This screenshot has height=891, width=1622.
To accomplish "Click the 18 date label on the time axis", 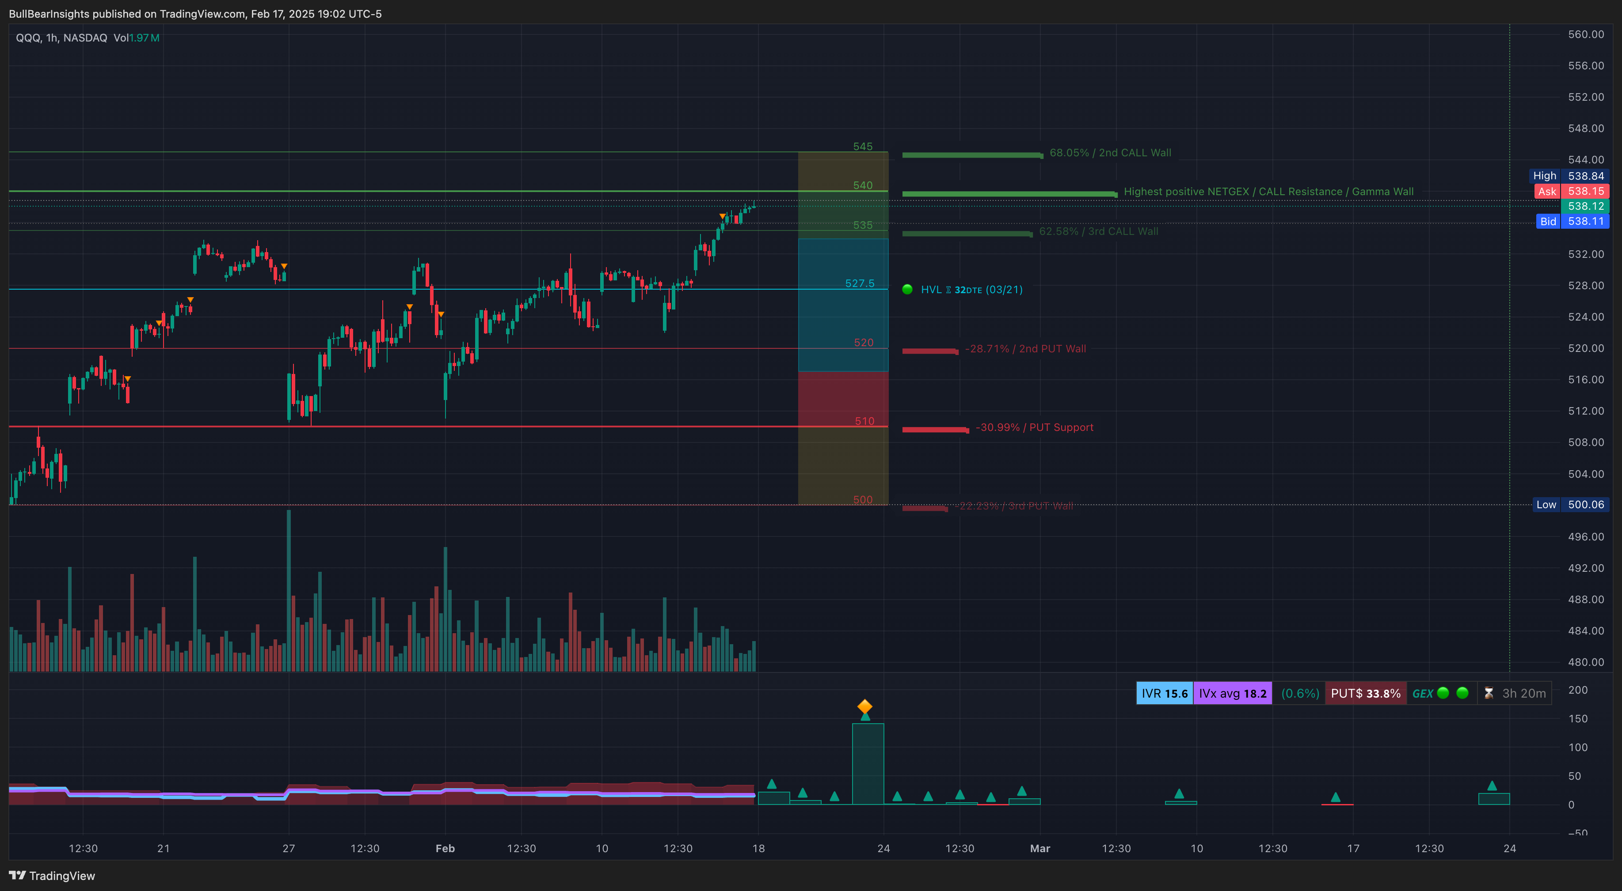I will click(x=759, y=848).
